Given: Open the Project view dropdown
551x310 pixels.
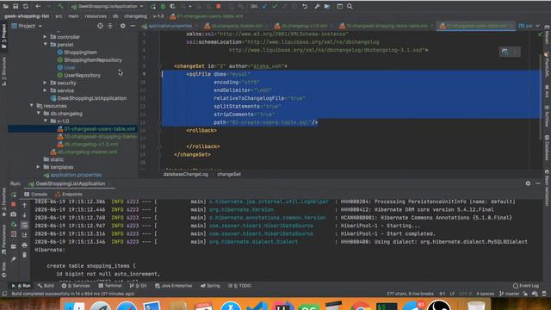Looking at the screenshot, I should click(27, 26).
